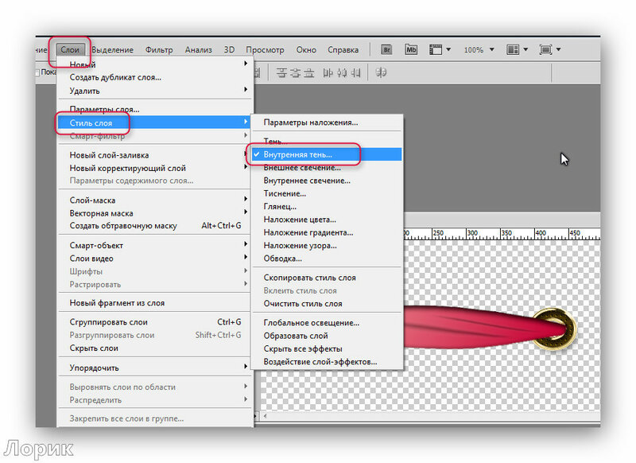Choose Наложение узора style
The height and width of the screenshot is (463, 636).
[x=327, y=245]
